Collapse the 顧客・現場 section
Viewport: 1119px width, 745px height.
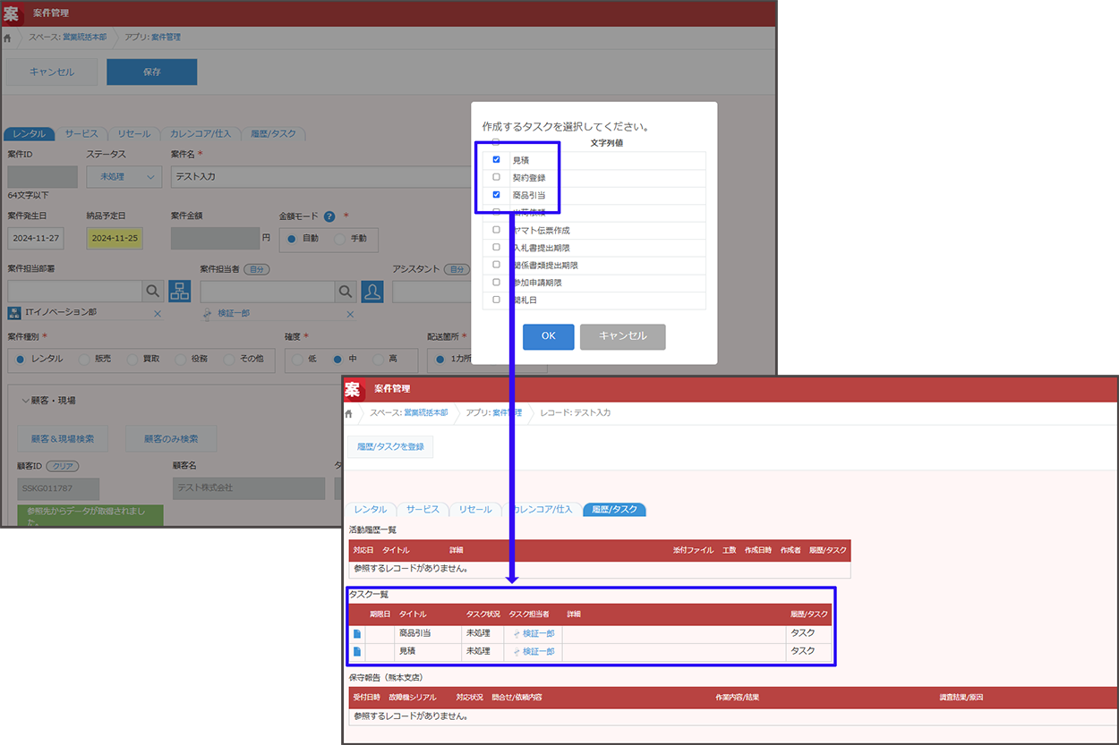(26, 401)
